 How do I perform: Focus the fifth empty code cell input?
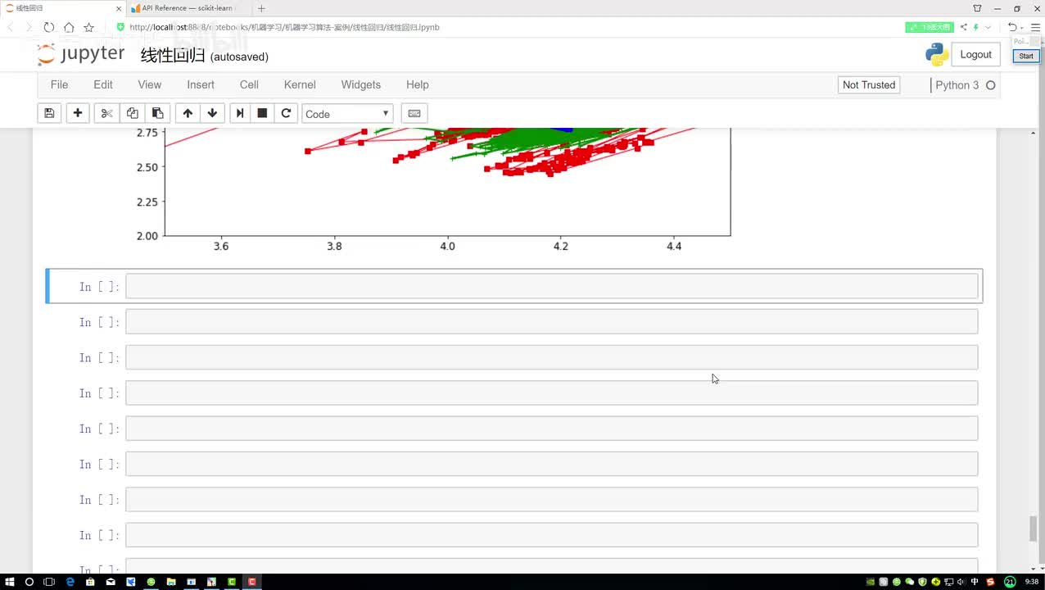551,429
